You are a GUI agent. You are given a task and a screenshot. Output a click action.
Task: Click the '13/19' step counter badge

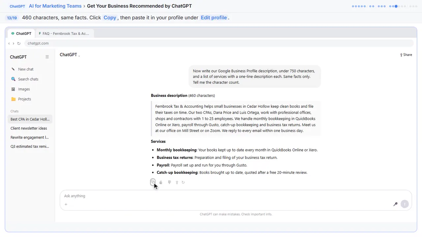point(12,18)
